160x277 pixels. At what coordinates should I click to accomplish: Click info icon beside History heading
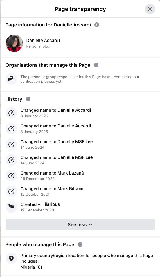(28, 99)
